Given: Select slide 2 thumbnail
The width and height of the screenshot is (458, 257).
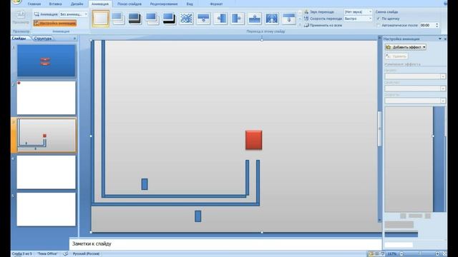Looking at the screenshot, I should coord(46,98).
